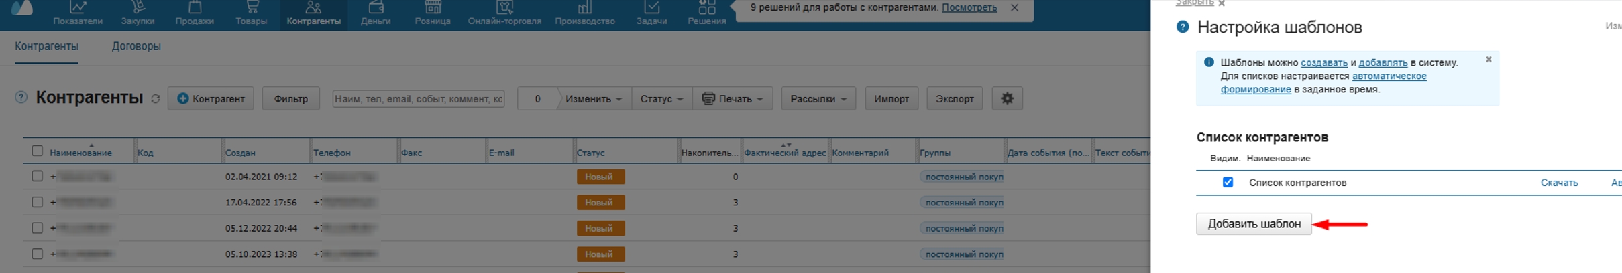Image resolution: width=1622 pixels, height=273 pixels.
Task: Open the Решения grid icon
Action: click(x=707, y=7)
